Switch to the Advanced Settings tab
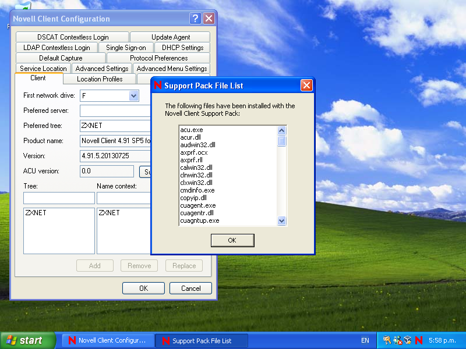466x349 pixels. (101, 69)
